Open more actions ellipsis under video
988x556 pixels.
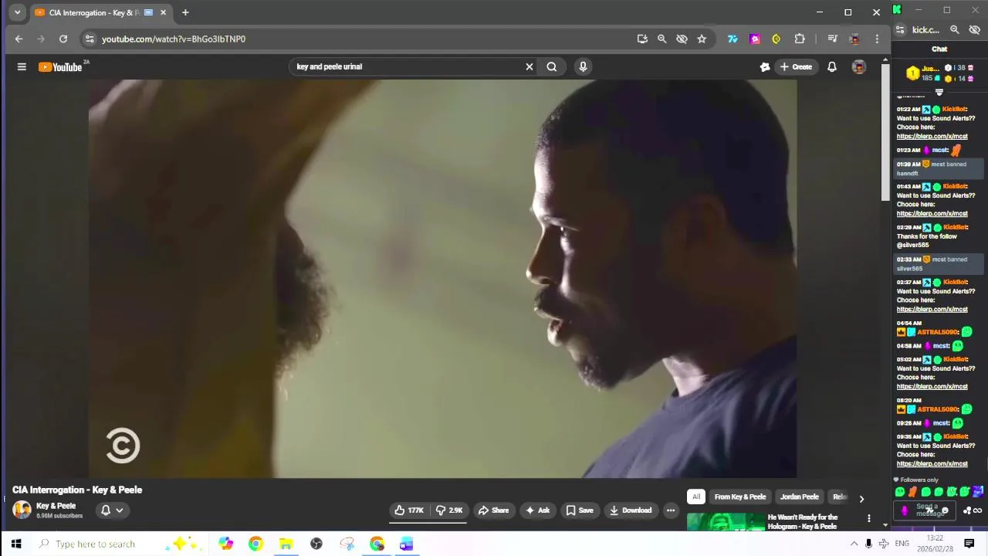click(671, 510)
